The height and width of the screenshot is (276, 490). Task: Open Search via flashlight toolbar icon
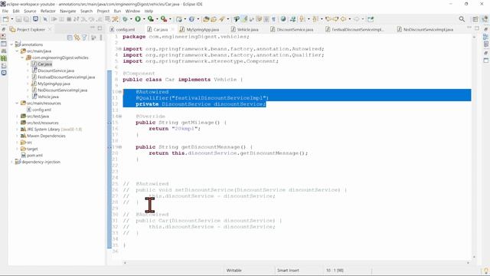point(222,19)
